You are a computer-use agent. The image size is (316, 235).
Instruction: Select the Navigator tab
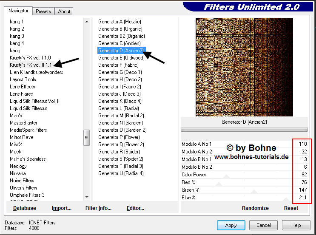[18, 11]
